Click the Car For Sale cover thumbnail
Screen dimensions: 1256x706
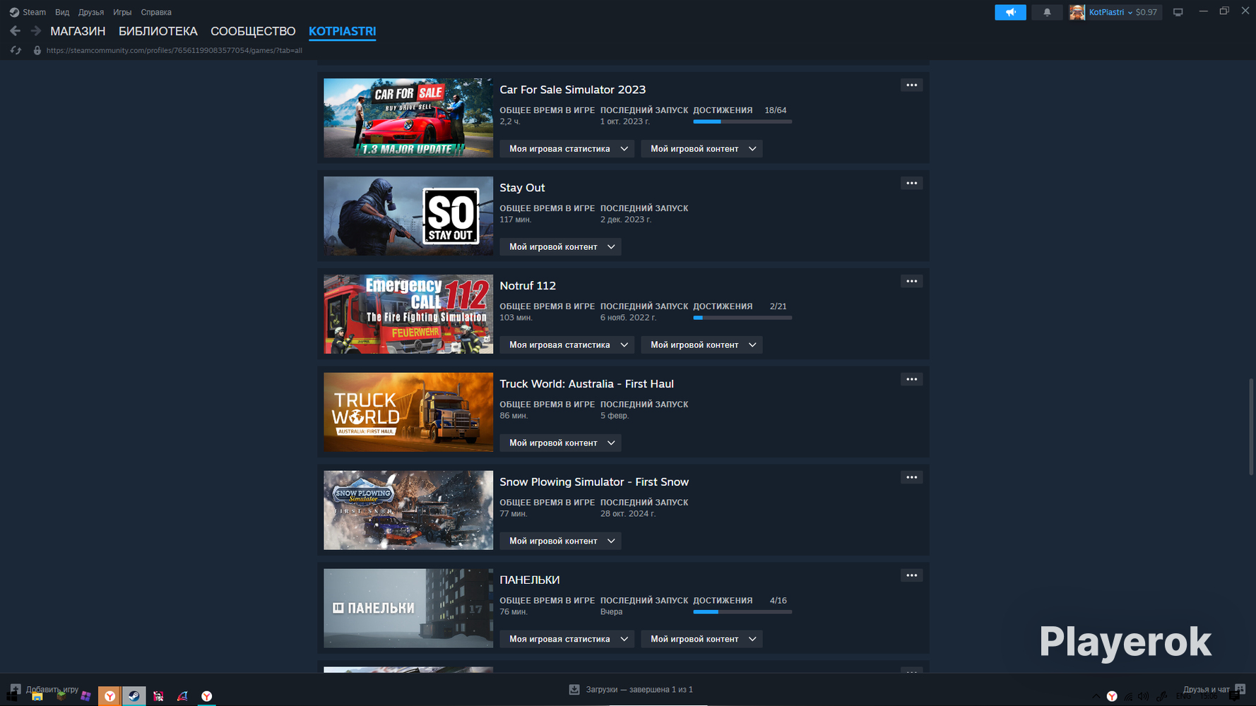tap(408, 118)
